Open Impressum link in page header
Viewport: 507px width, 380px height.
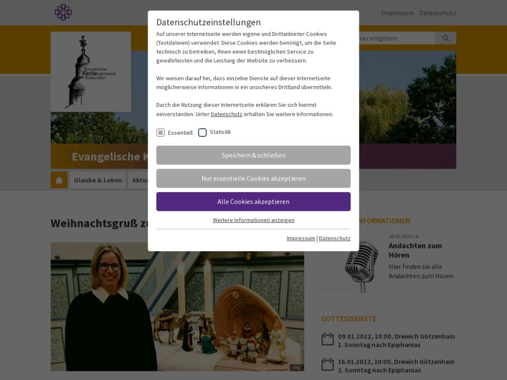tap(397, 13)
